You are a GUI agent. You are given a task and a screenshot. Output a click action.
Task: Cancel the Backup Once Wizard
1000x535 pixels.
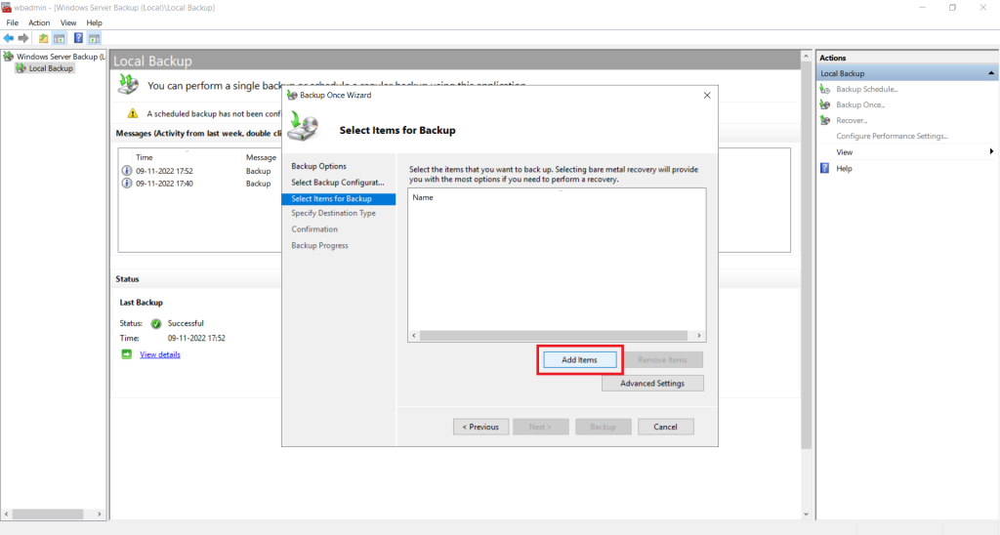click(665, 427)
